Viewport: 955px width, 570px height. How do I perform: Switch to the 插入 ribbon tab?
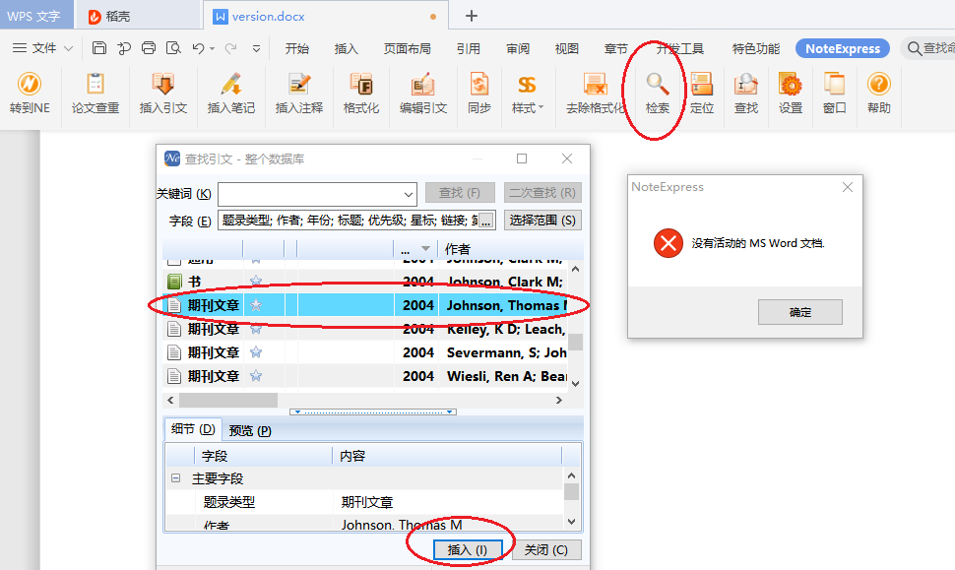pyautogui.click(x=346, y=48)
